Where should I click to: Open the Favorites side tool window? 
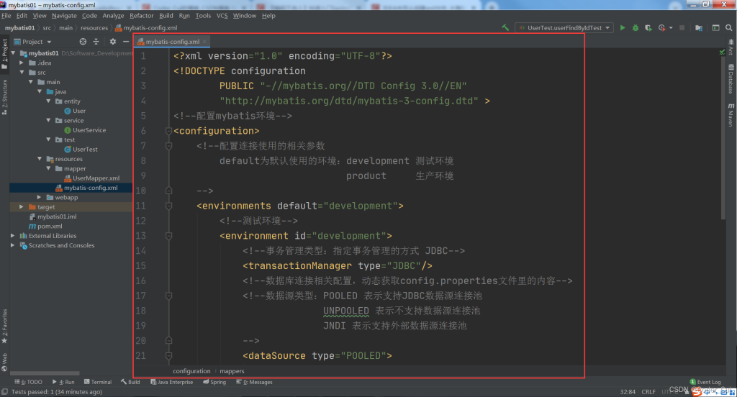coord(5,327)
